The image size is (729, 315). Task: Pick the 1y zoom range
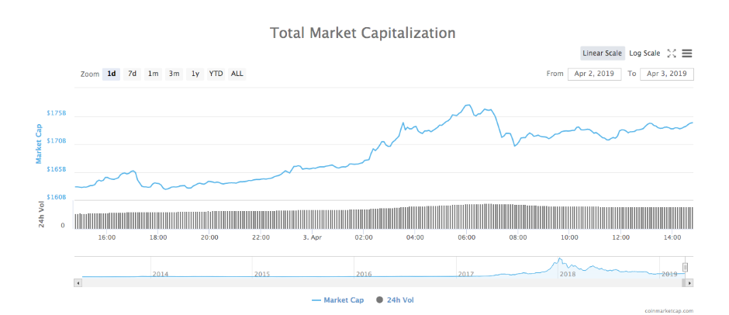(195, 74)
